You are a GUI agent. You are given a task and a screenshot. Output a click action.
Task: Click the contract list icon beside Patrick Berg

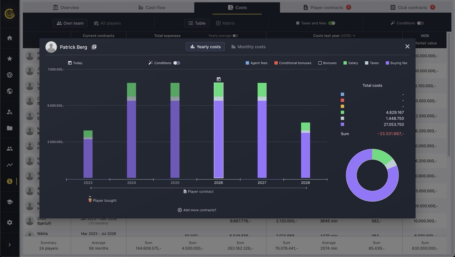pyautogui.click(x=94, y=47)
